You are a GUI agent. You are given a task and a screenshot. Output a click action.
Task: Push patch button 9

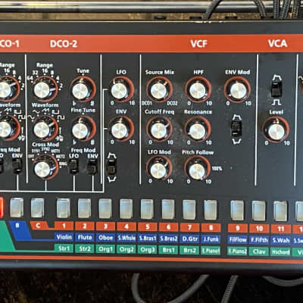click(x=237, y=211)
